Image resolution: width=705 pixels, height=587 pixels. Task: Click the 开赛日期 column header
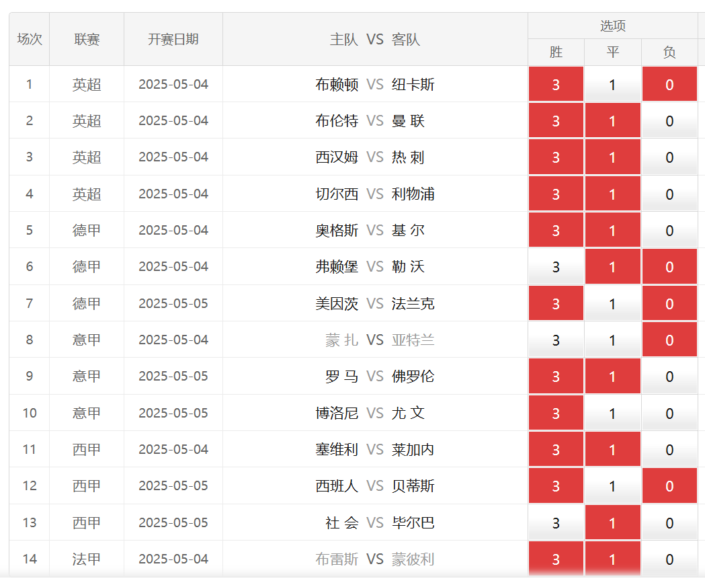coord(173,39)
